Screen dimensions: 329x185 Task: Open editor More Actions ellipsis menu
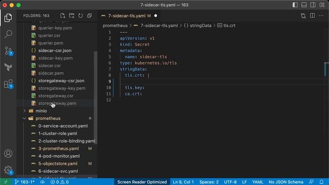pos(321,15)
